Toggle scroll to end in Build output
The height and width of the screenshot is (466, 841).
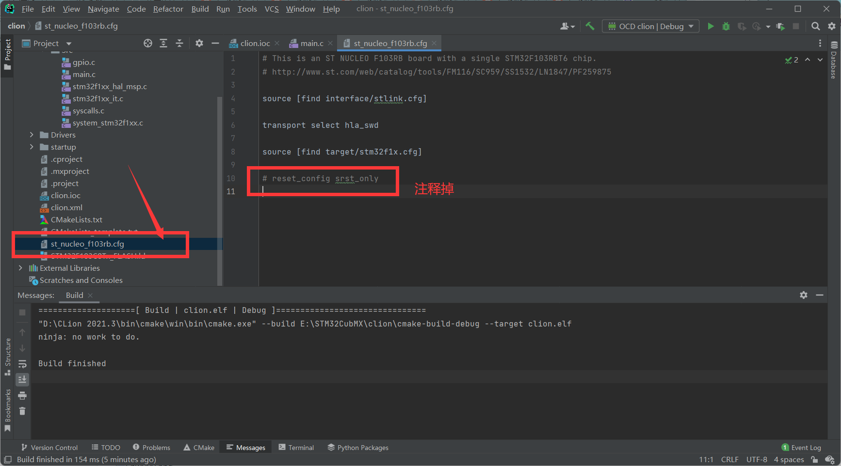(22, 379)
